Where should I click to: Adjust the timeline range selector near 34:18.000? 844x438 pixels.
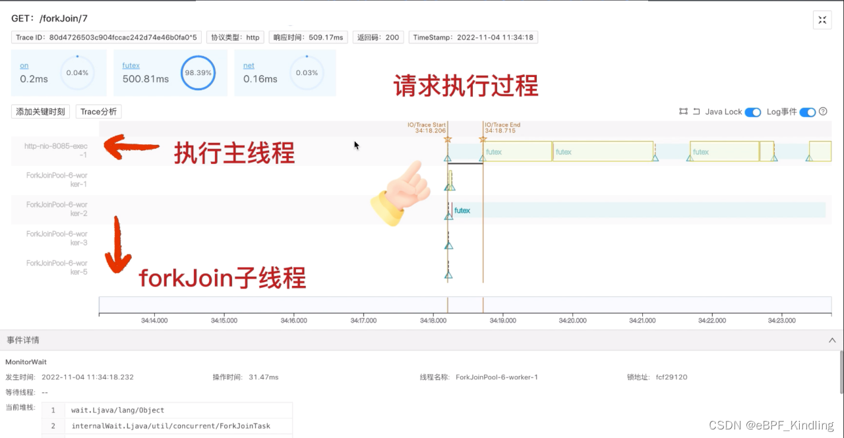448,305
